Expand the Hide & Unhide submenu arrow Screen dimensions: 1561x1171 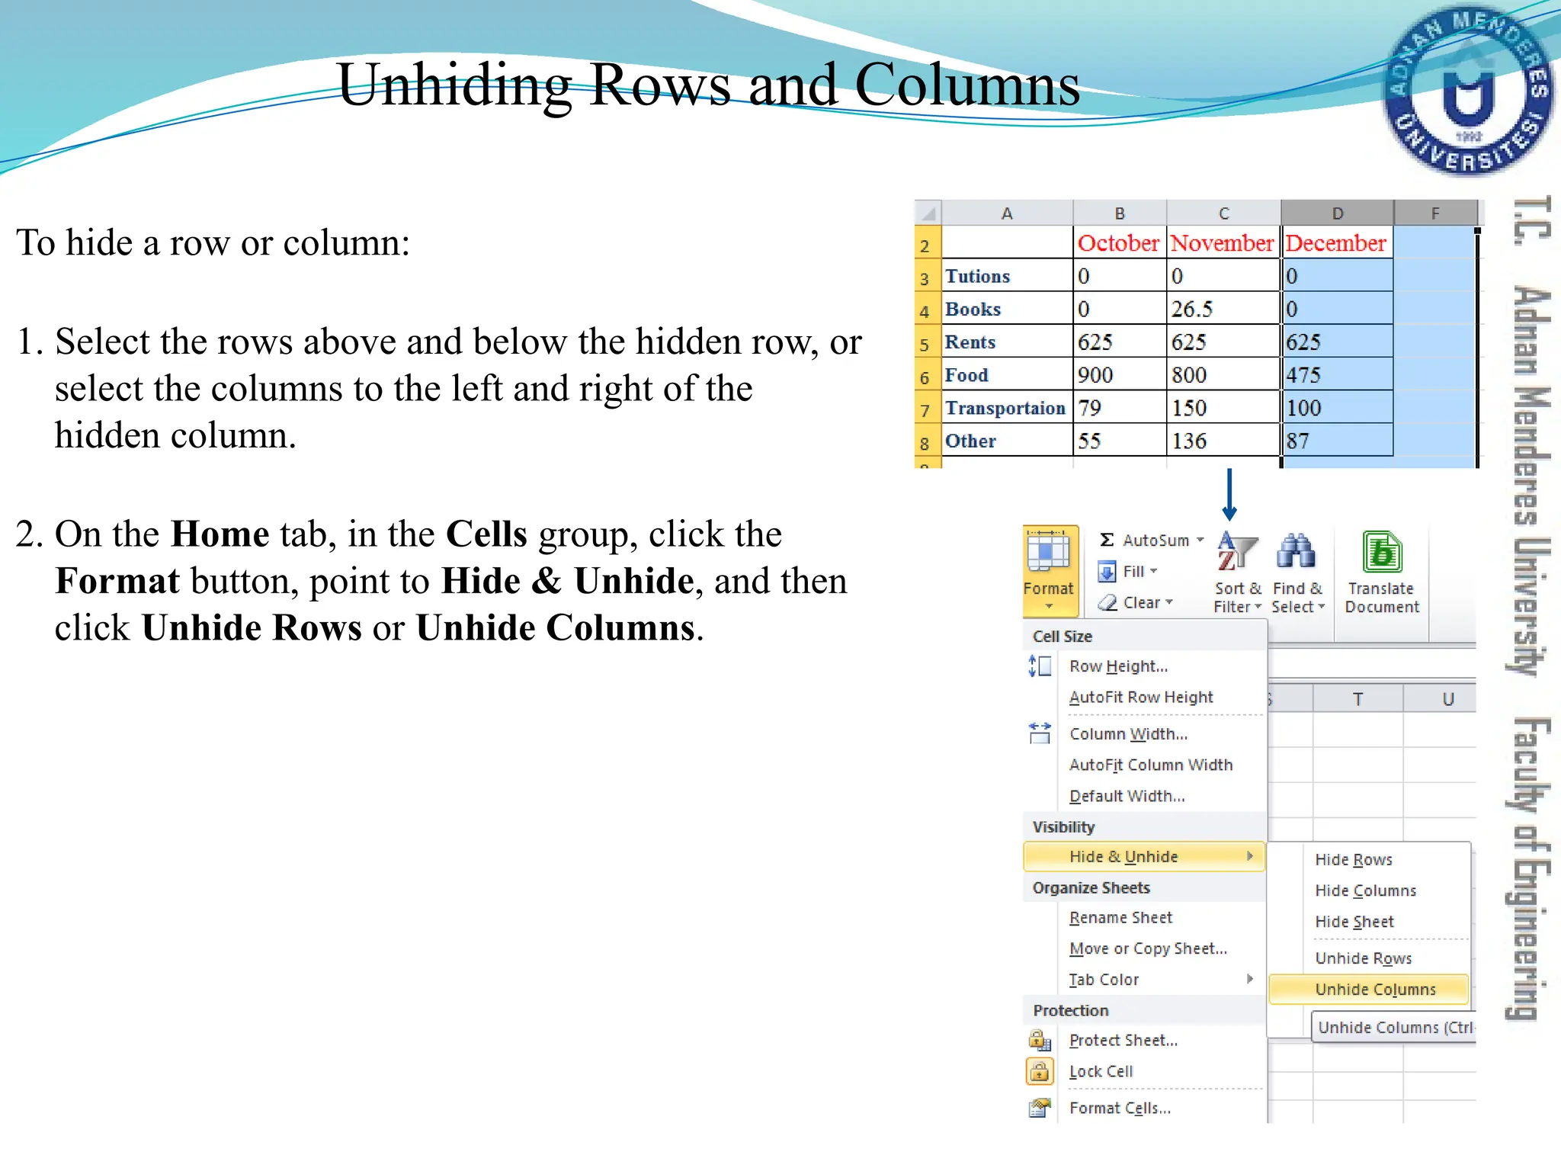pyautogui.click(x=1250, y=856)
